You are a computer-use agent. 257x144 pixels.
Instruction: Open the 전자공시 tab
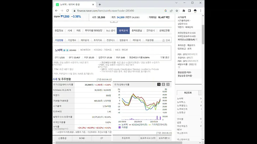[x=151, y=31]
